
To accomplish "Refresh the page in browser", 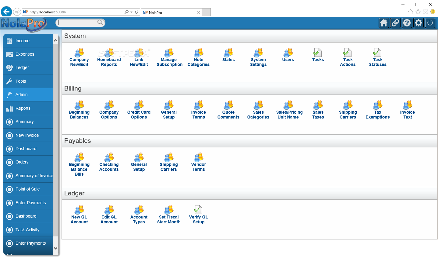I will tap(136, 12).
